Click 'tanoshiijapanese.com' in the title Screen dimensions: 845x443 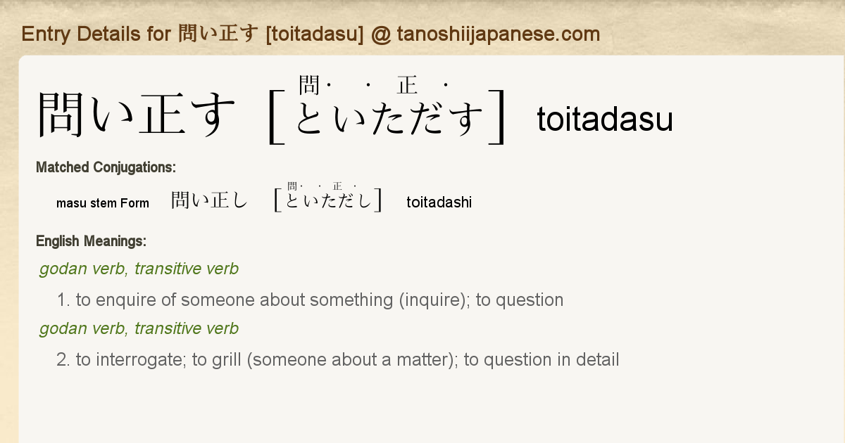click(497, 34)
